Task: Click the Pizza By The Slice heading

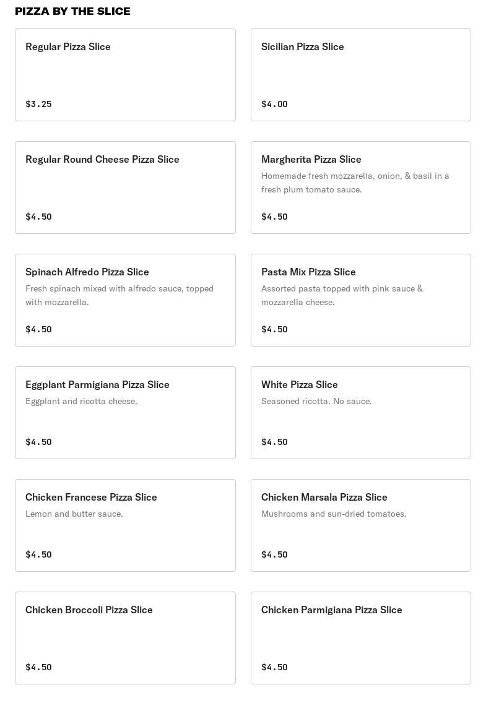Action: [x=72, y=11]
